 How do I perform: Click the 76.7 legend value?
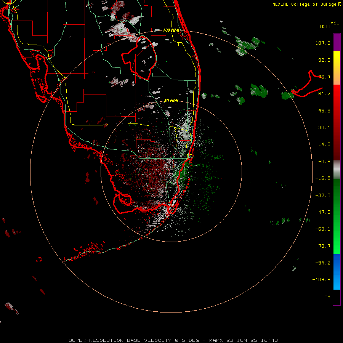click(324, 77)
